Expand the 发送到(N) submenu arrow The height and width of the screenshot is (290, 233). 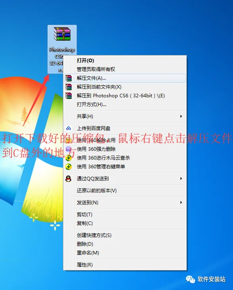click(181, 203)
